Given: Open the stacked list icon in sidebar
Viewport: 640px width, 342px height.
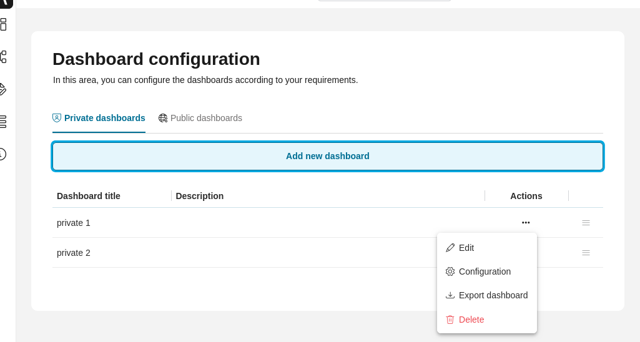Looking at the screenshot, I should (3, 122).
